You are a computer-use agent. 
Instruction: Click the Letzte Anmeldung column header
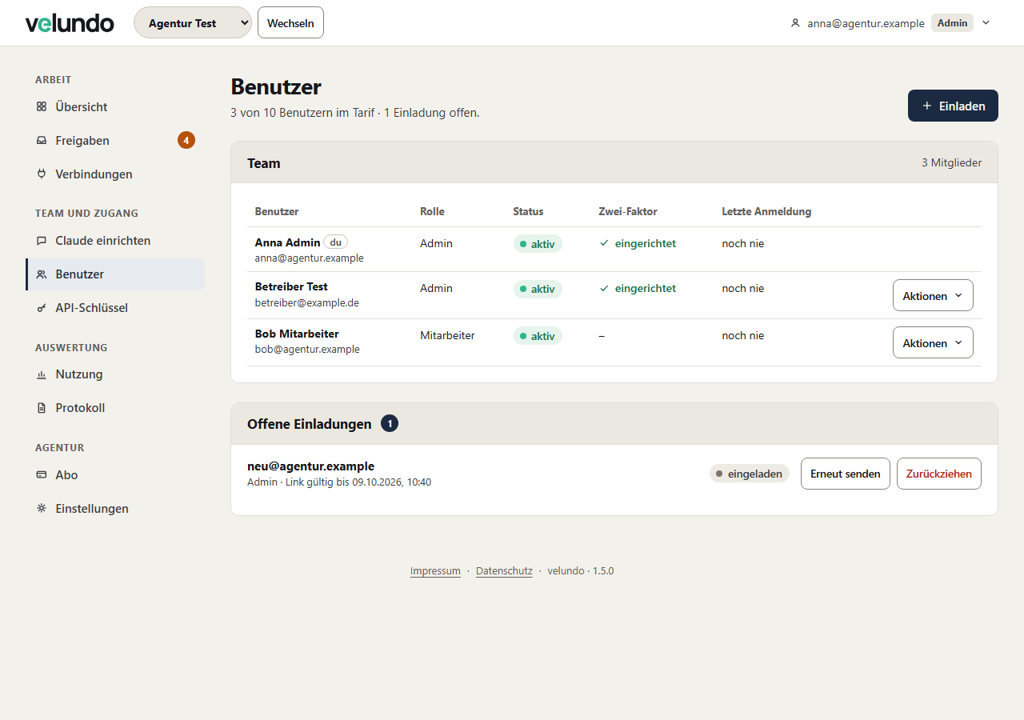tap(766, 212)
